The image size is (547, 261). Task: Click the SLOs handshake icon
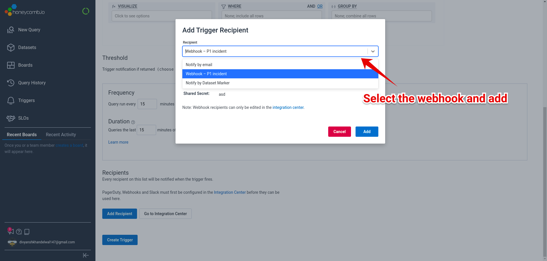(x=11, y=118)
